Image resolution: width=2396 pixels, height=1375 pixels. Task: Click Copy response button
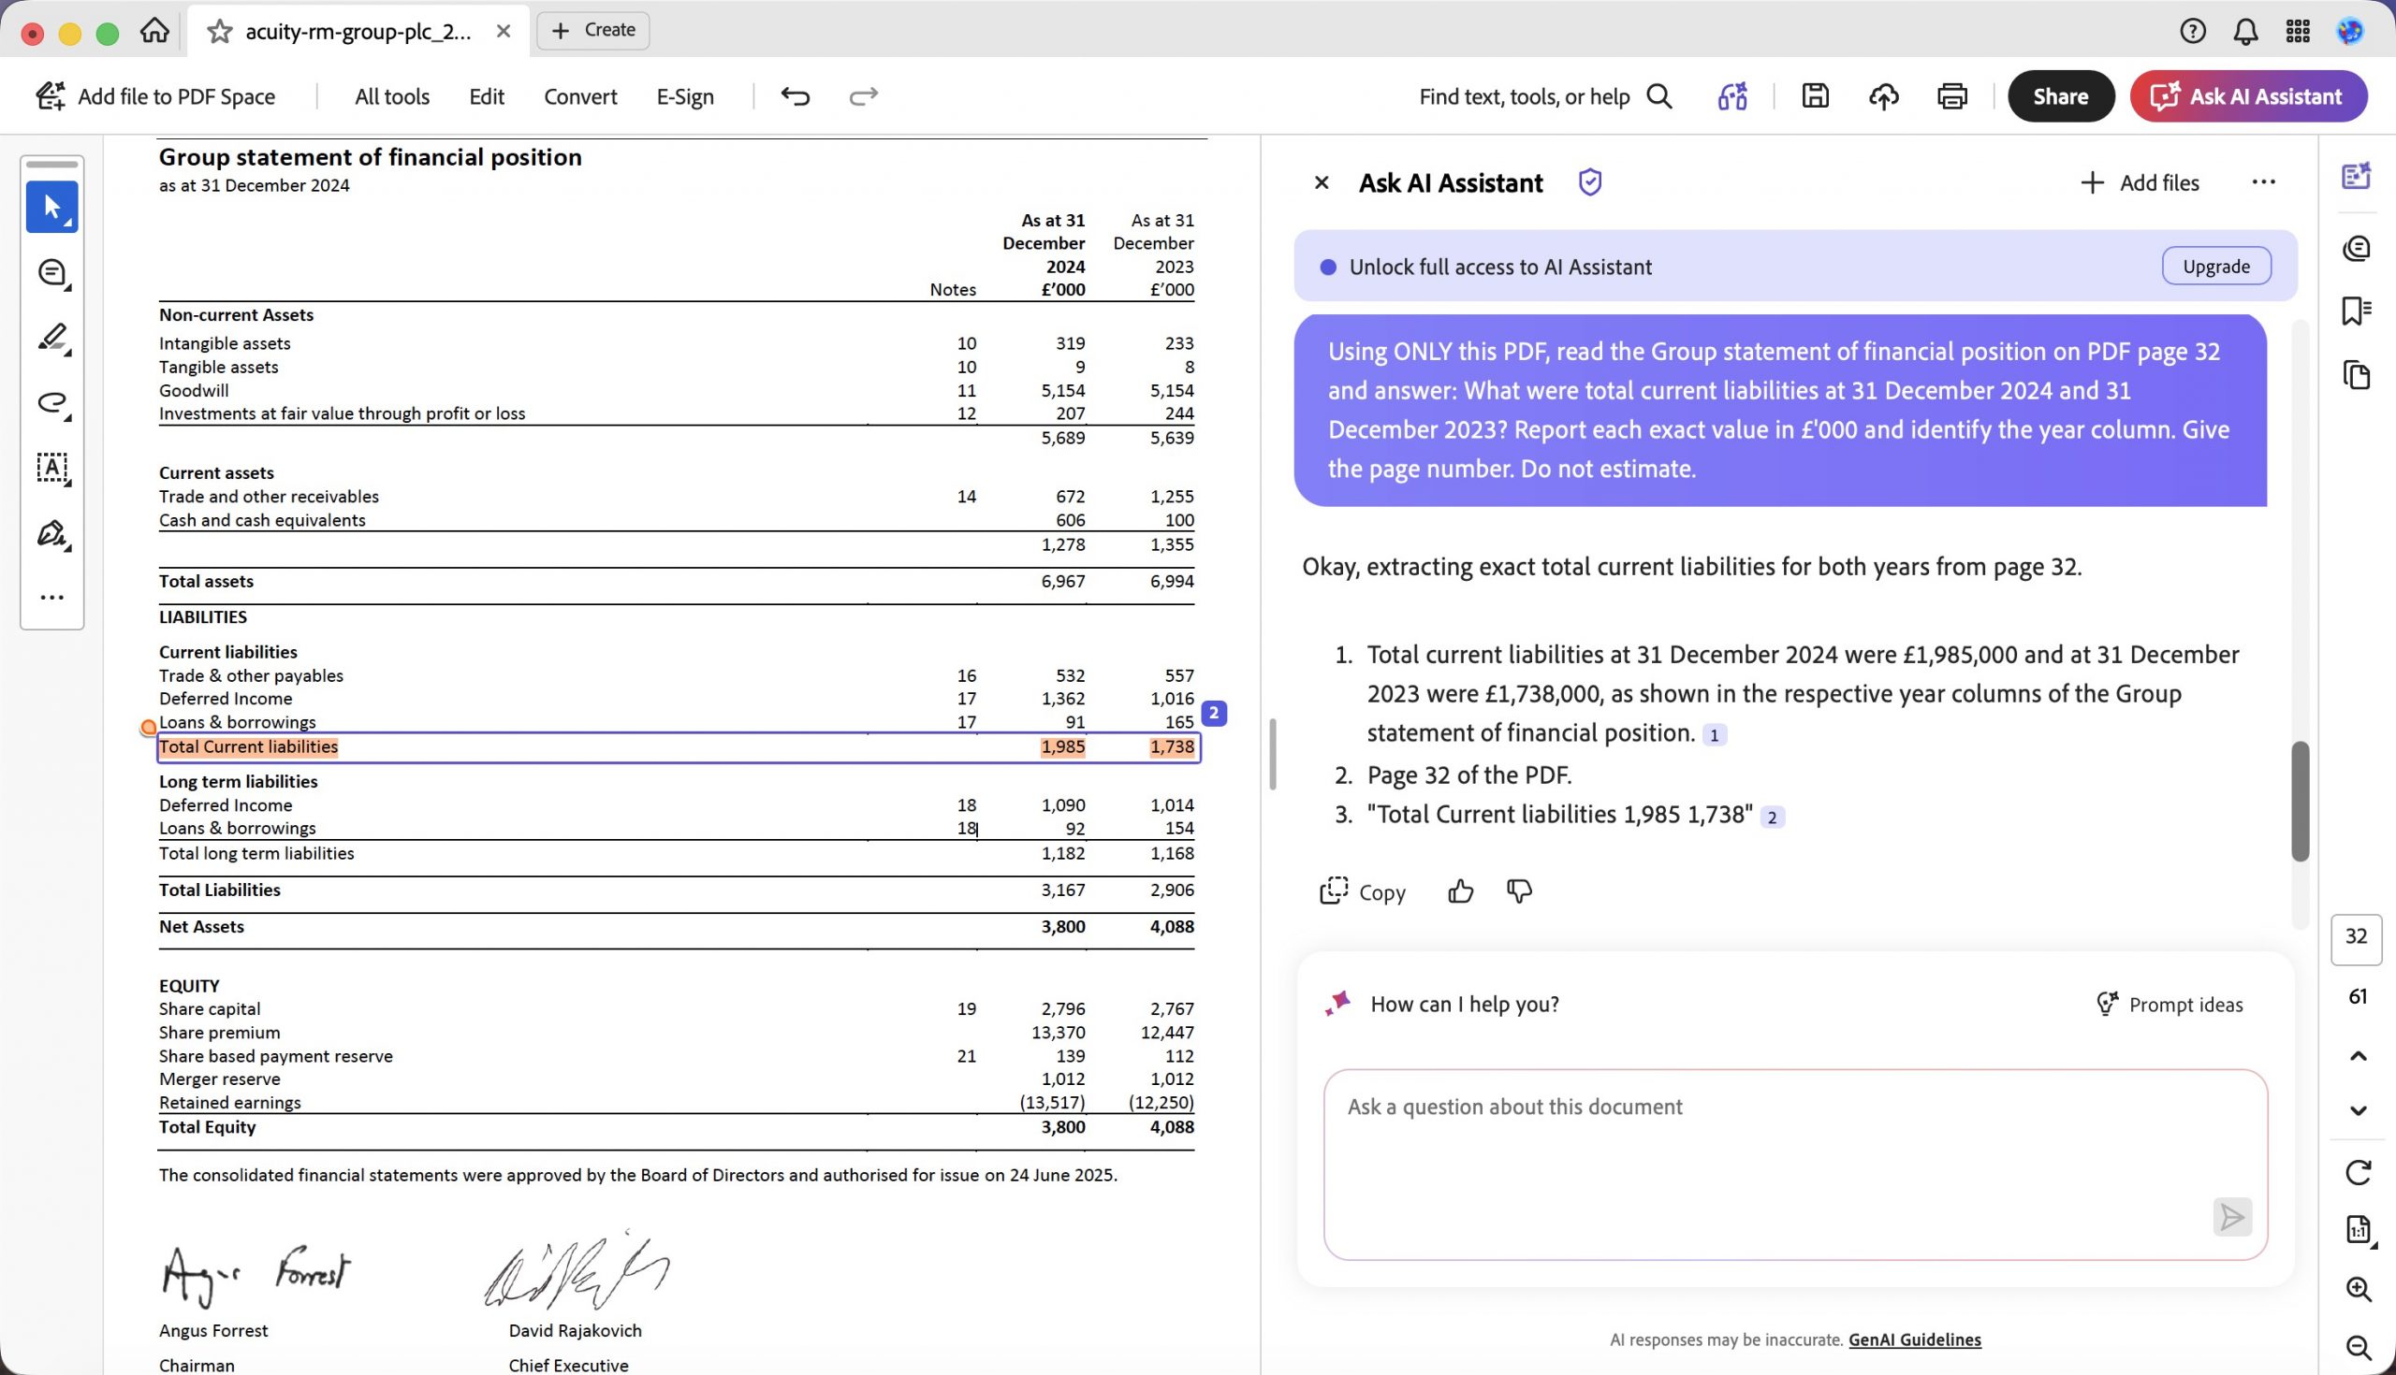1363,891
